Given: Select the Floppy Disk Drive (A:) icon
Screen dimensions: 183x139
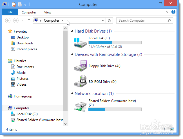Looking at the screenshot, I should coord(80,66).
